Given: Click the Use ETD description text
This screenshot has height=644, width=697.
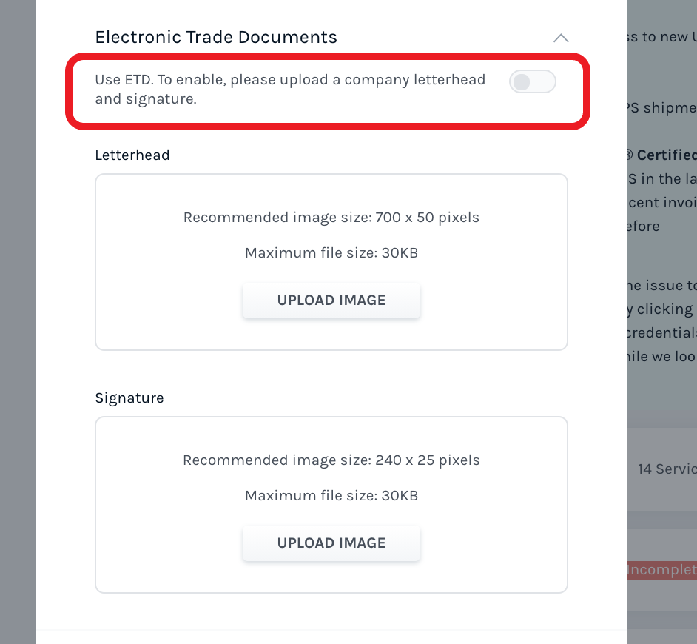Looking at the screenshot, I should pos(290,89).
